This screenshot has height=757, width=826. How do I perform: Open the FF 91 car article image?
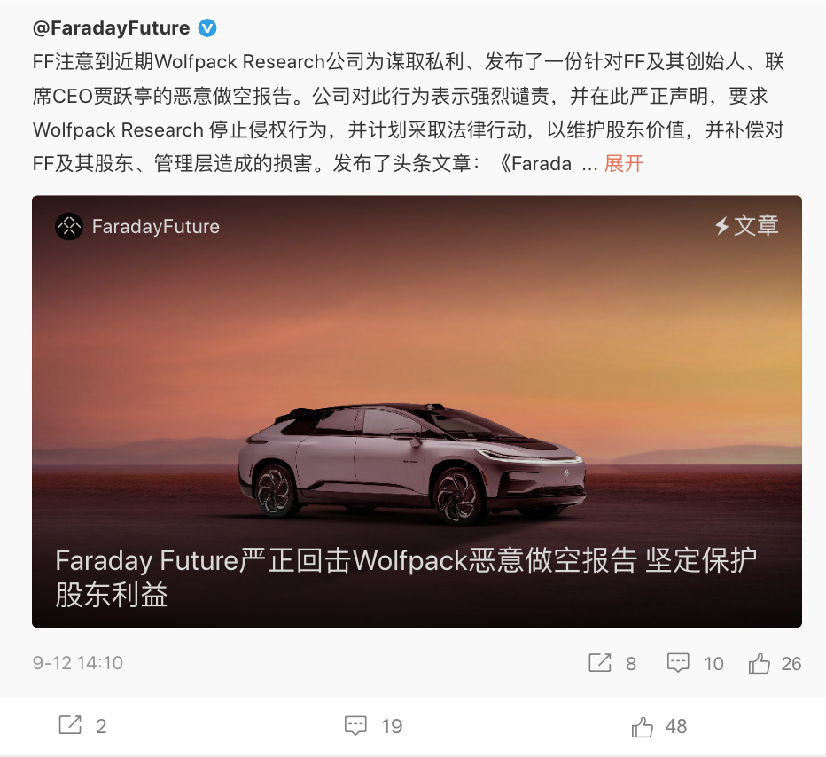coord(417,411)
